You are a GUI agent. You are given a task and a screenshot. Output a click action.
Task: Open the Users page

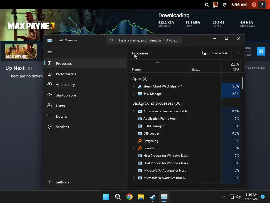86,106
